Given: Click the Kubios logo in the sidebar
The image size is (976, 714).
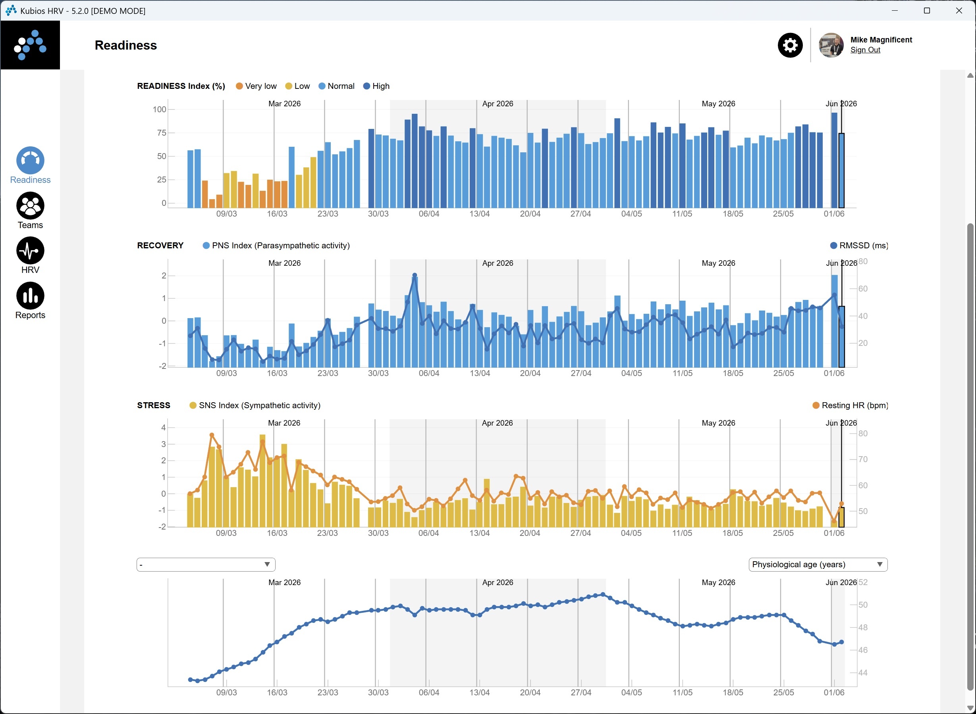Looking at the screenshot, I should [x=30, y=45].
